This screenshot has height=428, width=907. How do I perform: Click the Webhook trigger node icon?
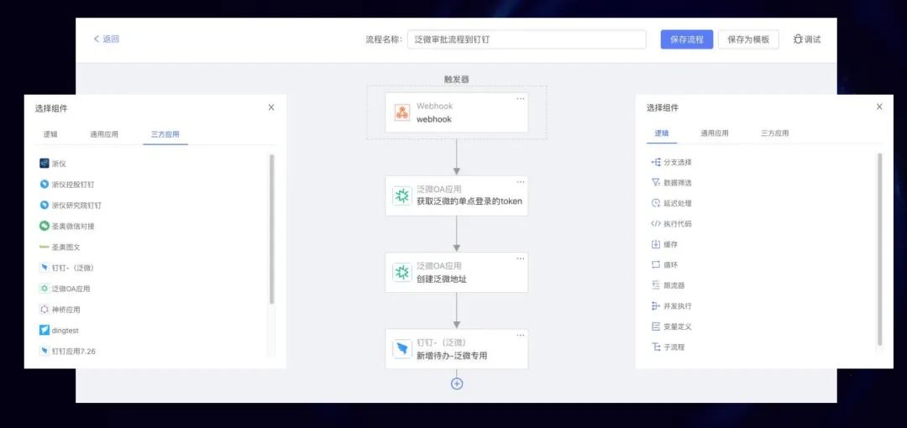(x=402, y=112)
